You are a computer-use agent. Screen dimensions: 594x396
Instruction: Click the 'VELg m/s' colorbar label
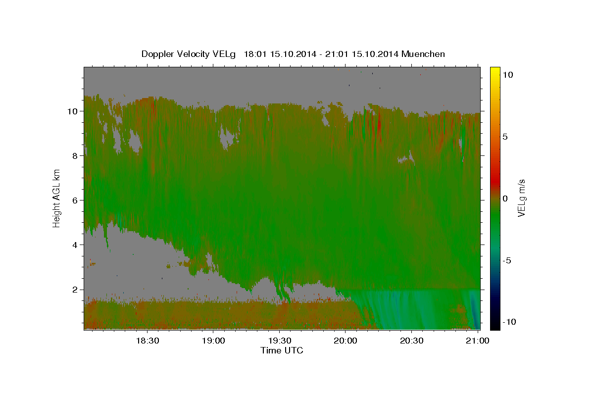tap(521, 198)
